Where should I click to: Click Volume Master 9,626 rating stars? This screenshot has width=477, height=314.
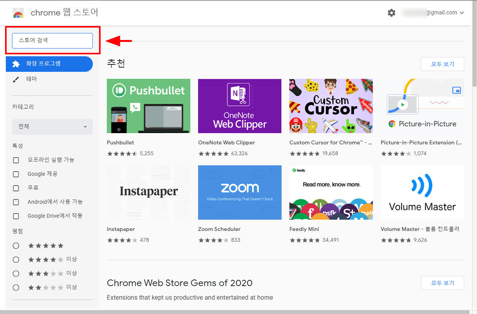point(396,240)
